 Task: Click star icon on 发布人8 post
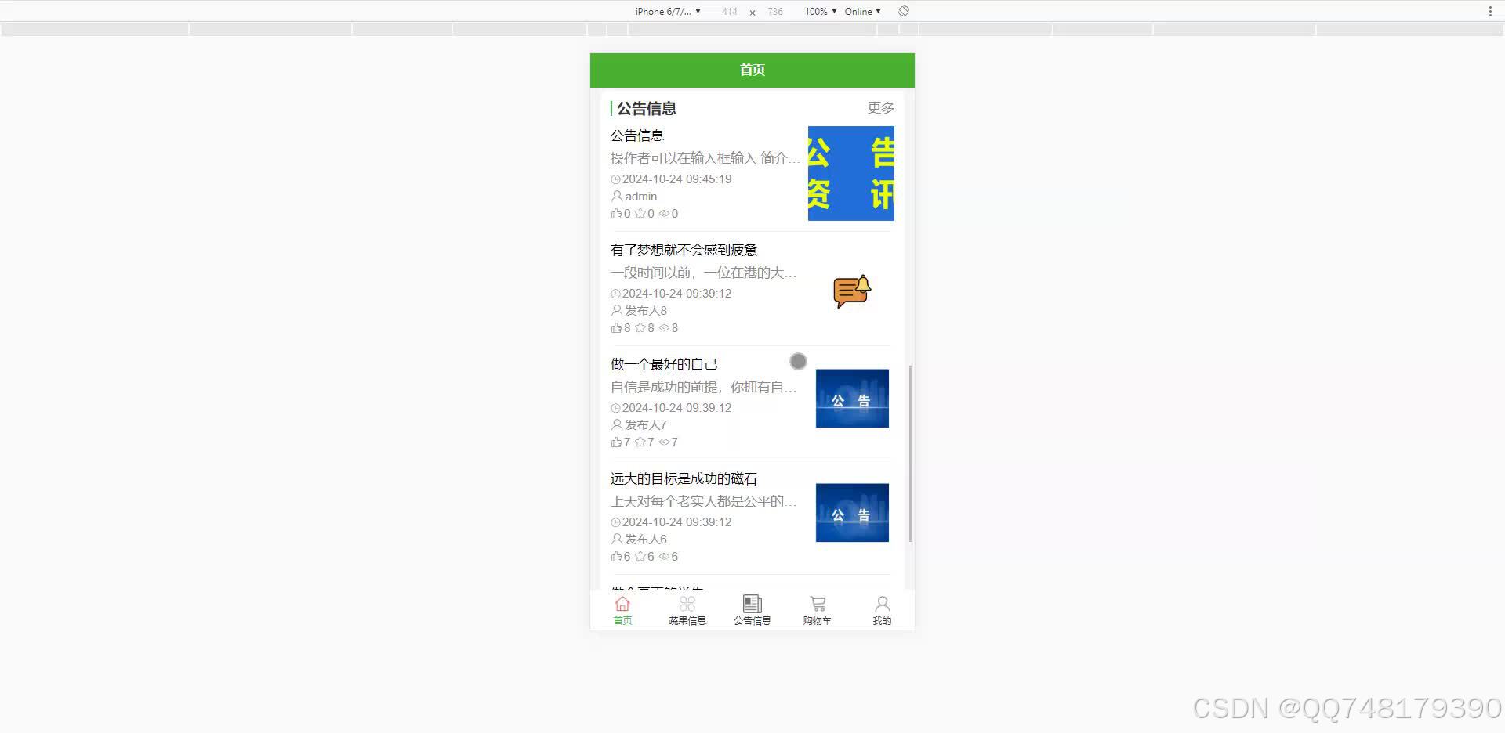point(640,328)
